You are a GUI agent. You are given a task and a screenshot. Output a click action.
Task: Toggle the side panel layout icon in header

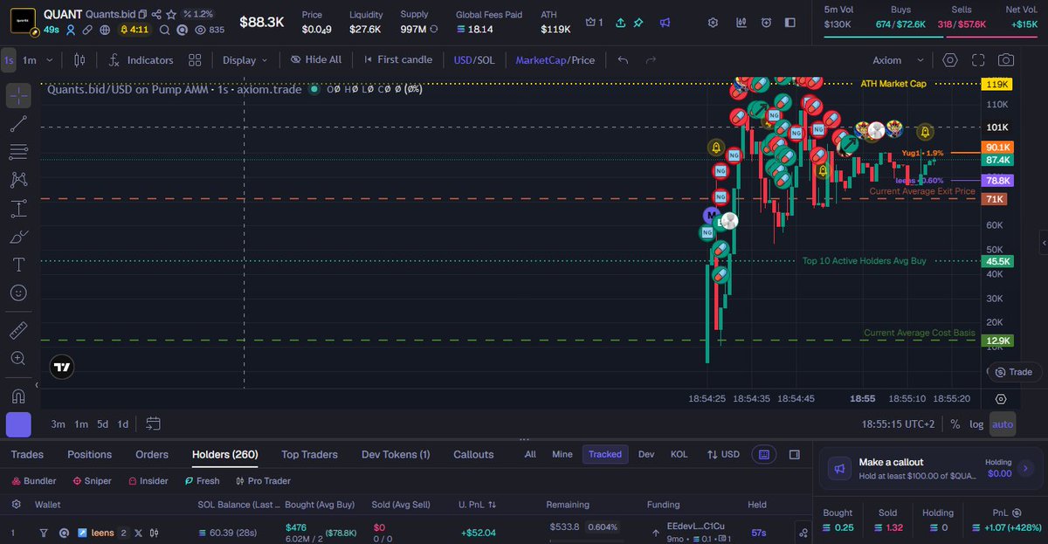point(791,23)
